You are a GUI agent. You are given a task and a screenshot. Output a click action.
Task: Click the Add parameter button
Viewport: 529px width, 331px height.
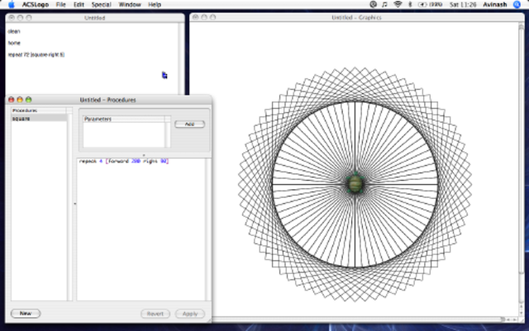[x=189, y=124]
